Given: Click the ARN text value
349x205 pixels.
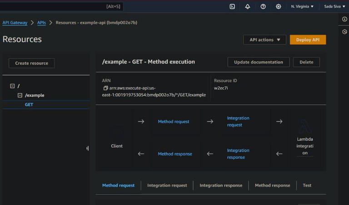Looking at the screenshot, I should 154,92.
